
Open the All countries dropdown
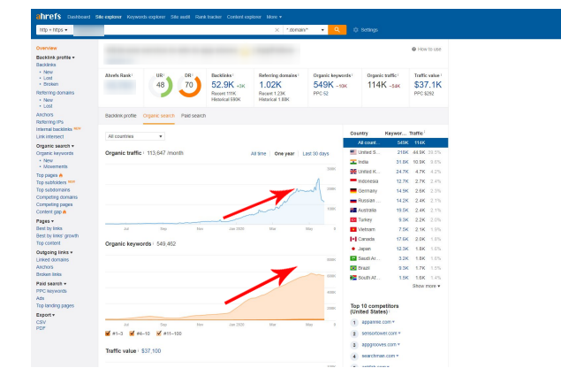tap(135, 136)
